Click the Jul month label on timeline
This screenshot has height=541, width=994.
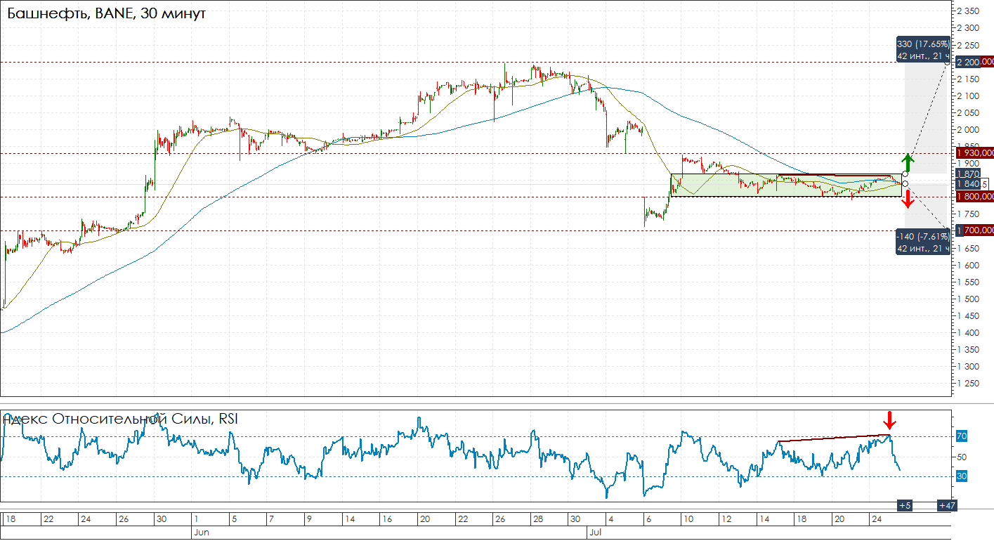[594, 533]
